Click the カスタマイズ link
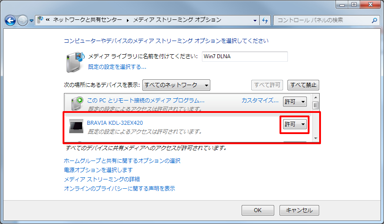384x224 pixels. 260,101
